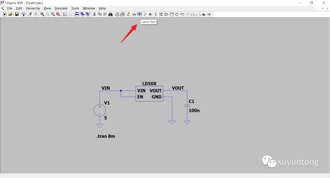Click the V1 source name label
The image size is (330, 178).
click(107, 103)
